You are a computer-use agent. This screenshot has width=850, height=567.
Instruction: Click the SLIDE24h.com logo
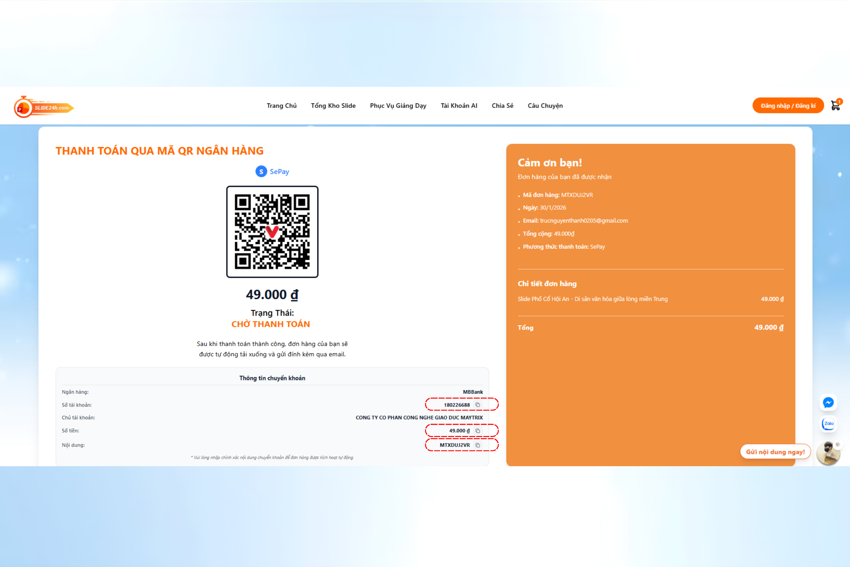pos(44,107)
